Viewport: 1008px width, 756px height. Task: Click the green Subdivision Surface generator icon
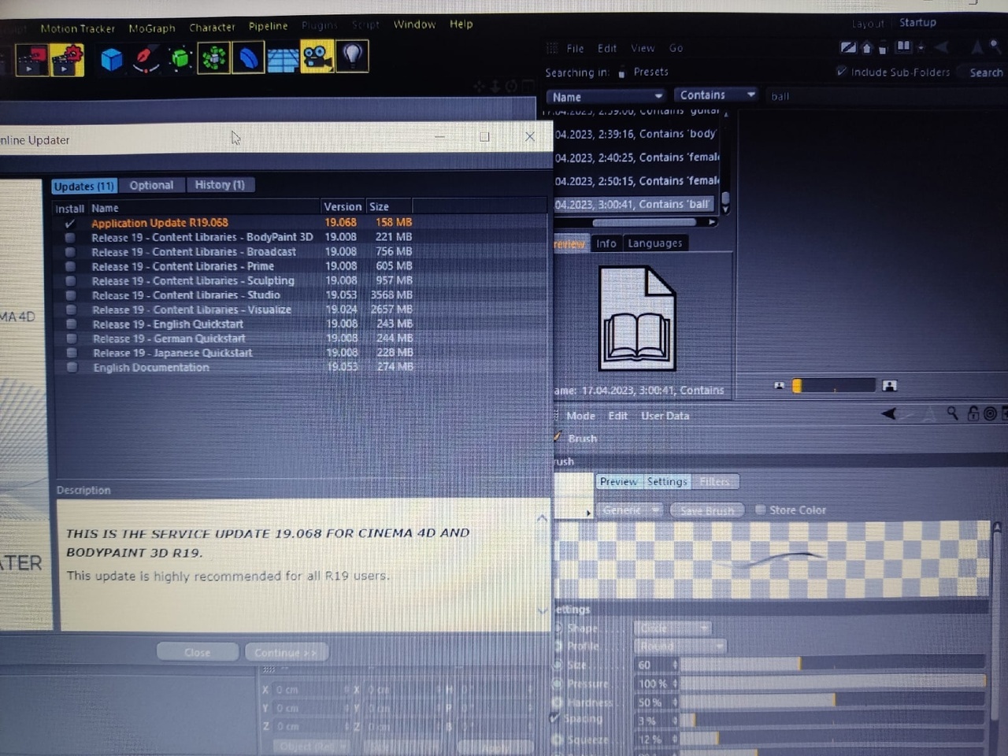click(180, 58)
